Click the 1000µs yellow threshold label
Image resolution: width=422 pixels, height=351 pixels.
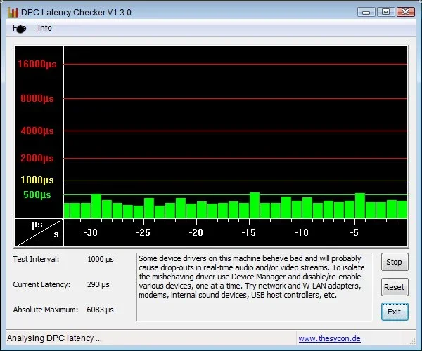[x=39, y=180]
